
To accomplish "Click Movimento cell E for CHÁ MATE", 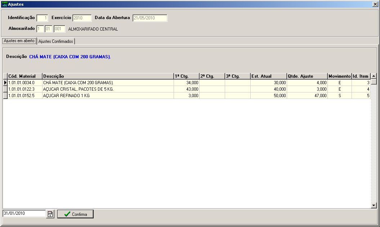I will [x=340, y=82].
